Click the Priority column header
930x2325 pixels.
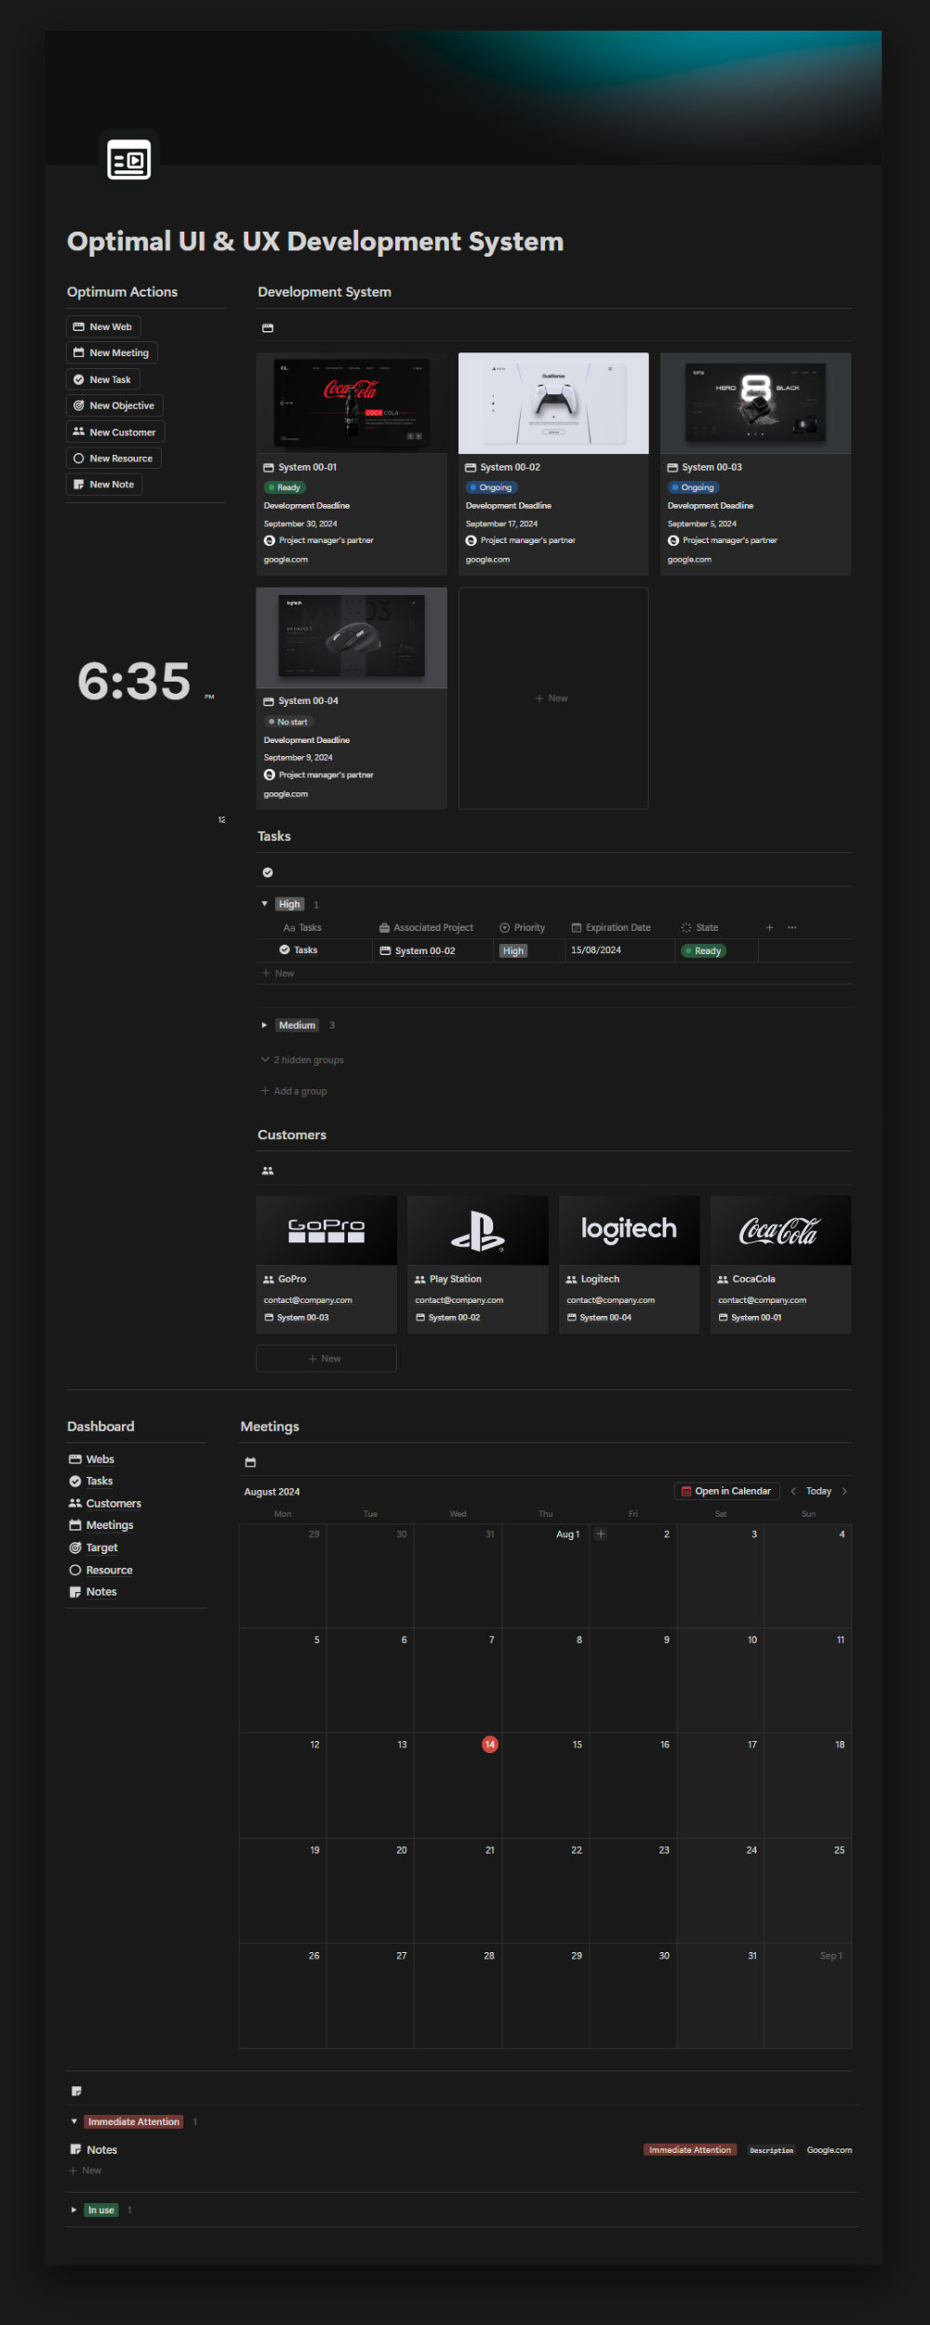click(x=523, y=927)
